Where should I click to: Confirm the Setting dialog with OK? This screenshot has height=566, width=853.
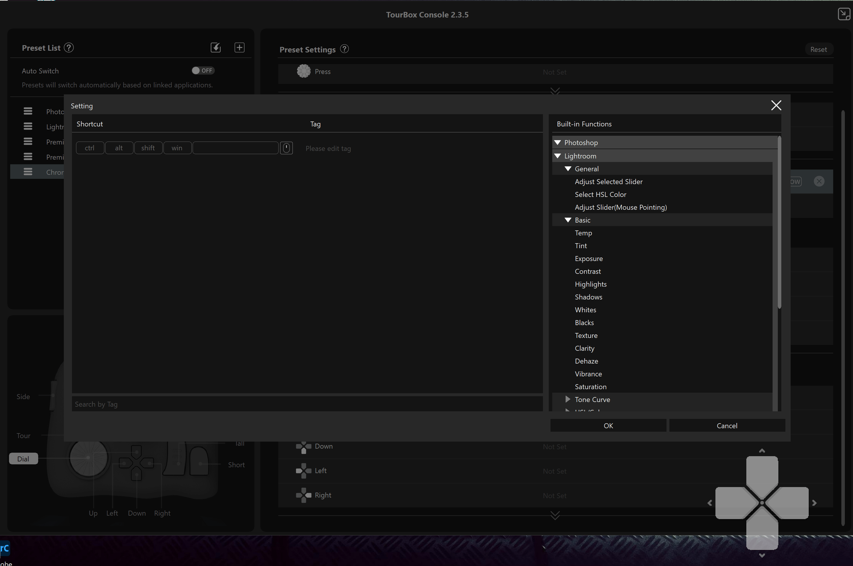pos(608,426)
